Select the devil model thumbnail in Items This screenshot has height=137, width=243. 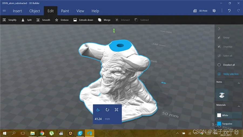(222, 95)
